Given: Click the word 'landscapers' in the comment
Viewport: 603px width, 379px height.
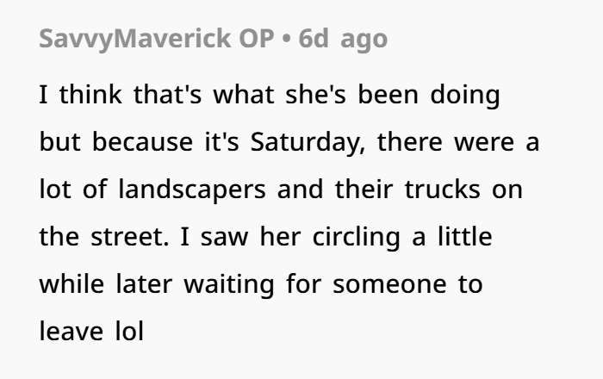Looking at the screenshot, I should [x=192, y=189].
